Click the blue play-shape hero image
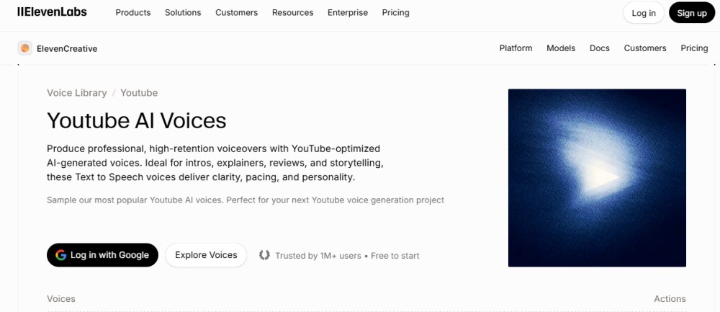The height and width of the screenshot is (312, 720). pos(597,178)
